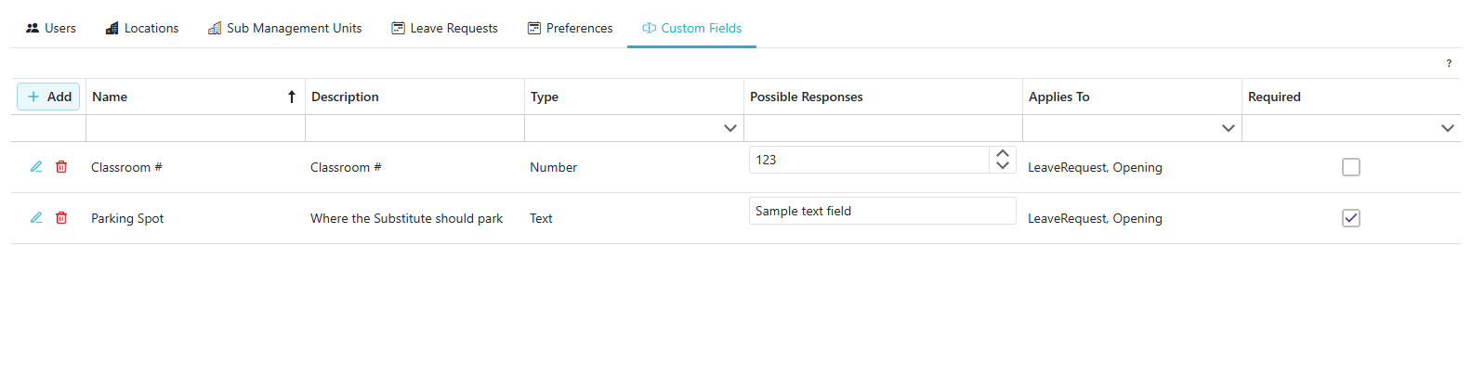Click the Description column header
The image size is (1472, 388).
pyautogui.click(x=345, y=97)
